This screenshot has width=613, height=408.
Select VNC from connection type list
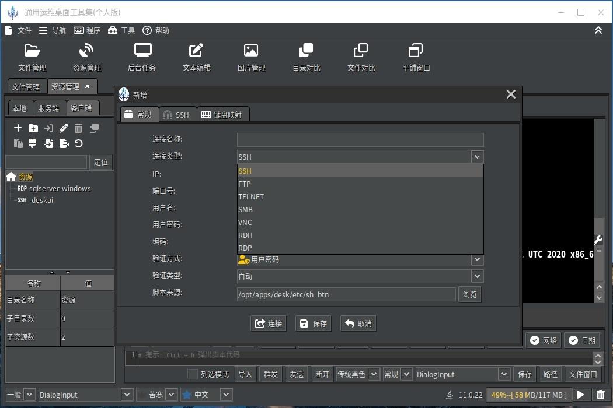[x=360, y=222]
